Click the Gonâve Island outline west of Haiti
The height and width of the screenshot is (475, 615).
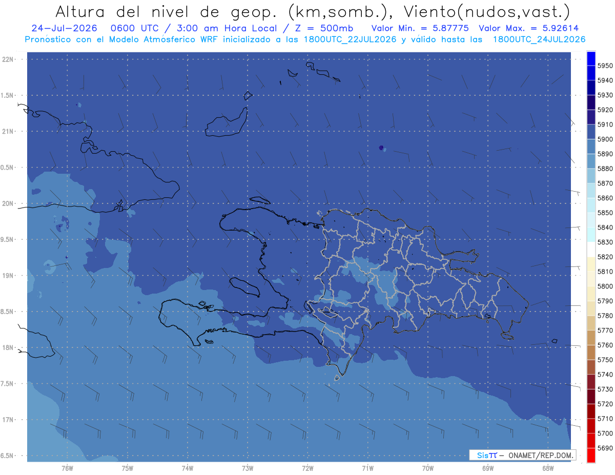244,286
